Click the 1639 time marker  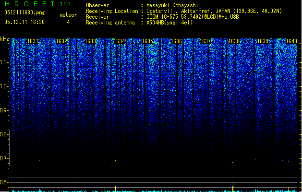[263, 41]
